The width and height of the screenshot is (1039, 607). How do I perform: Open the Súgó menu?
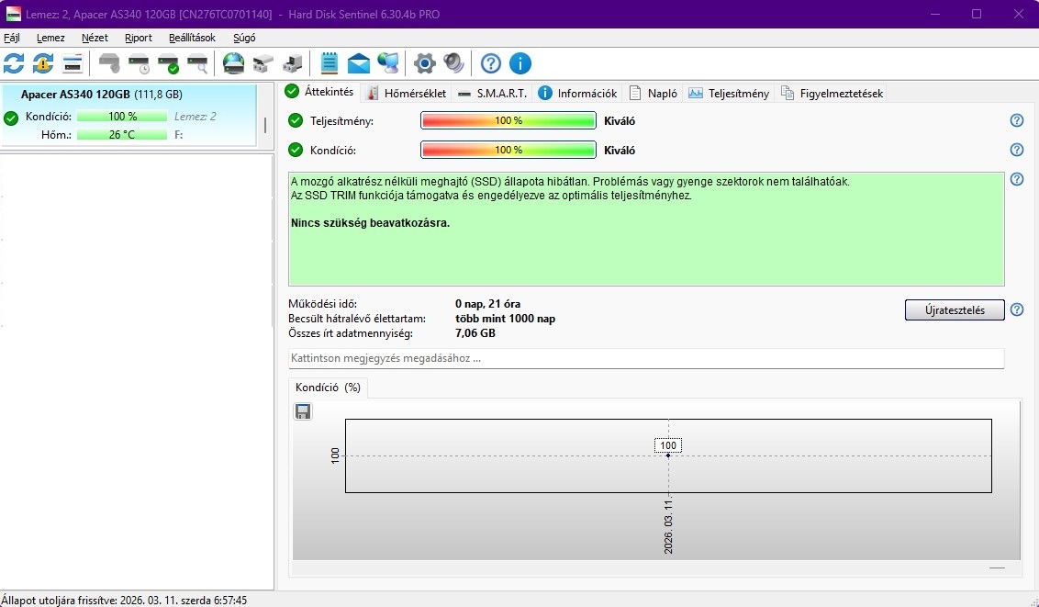tap(244, 38)
